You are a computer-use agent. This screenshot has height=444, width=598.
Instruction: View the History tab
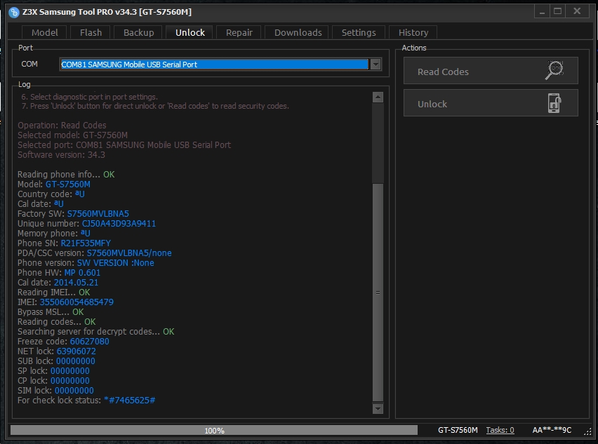tap(413, 32)
